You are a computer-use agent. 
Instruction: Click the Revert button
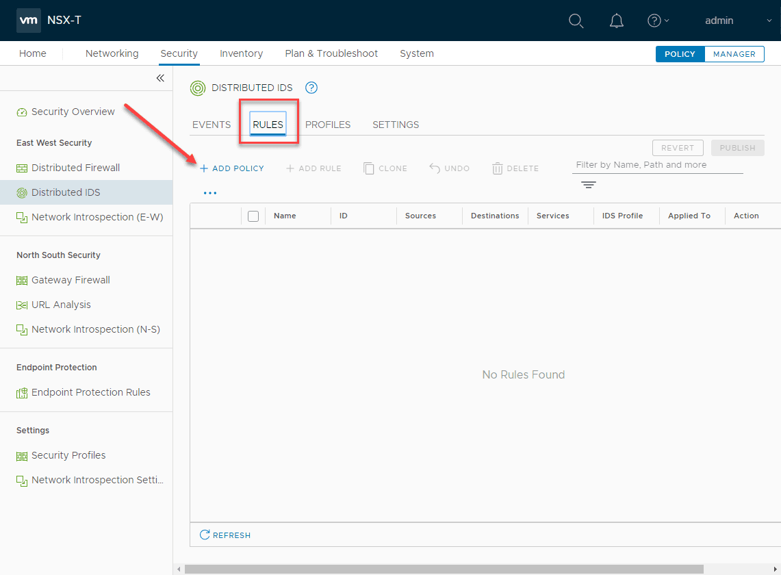tap(677, 148)
